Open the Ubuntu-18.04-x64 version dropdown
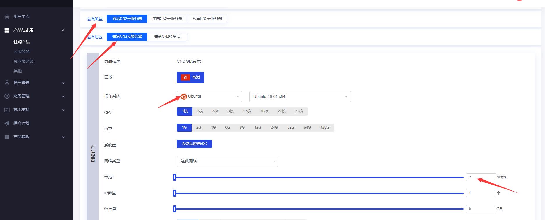545x220 pixels. click(x=300, y=97)
